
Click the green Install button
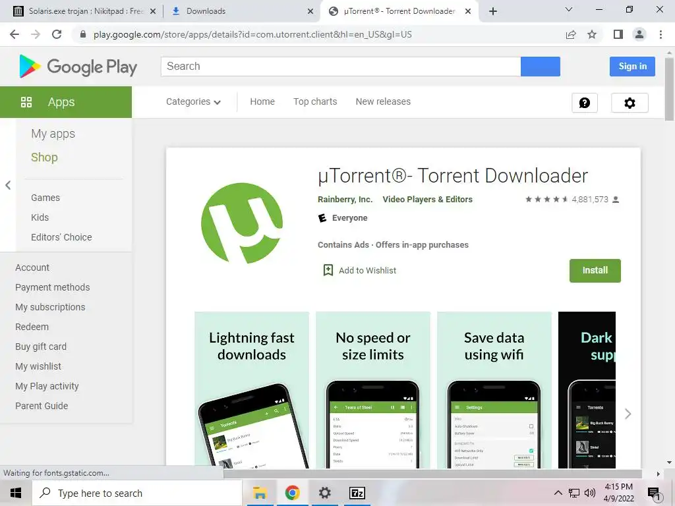[595, 271]
